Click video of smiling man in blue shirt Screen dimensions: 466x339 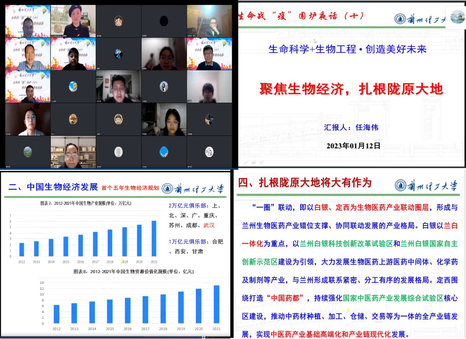[x=28, y=54]
